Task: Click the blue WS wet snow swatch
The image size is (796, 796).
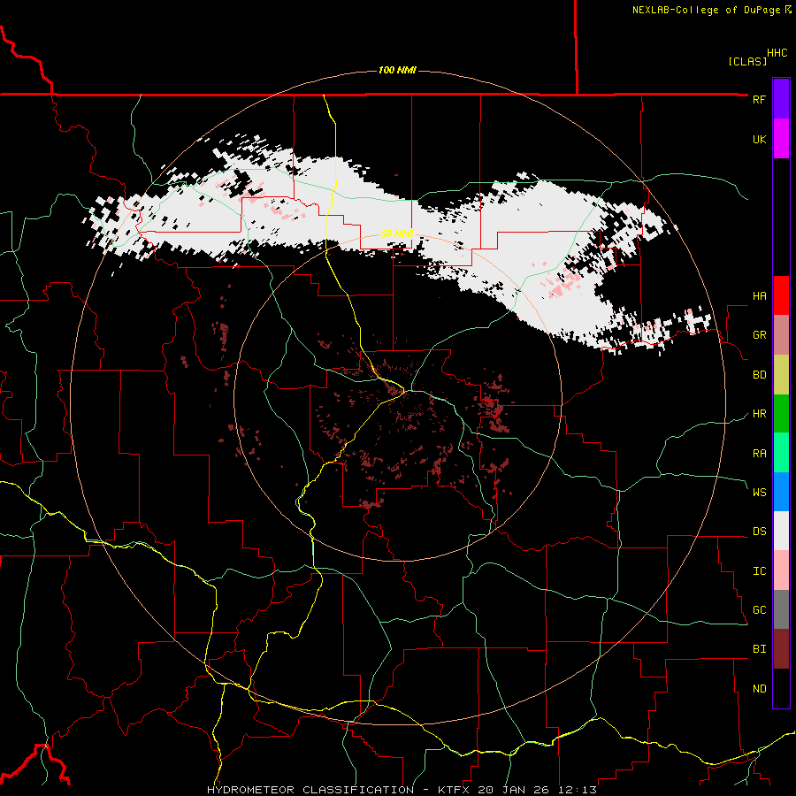Action: point(781,492)
